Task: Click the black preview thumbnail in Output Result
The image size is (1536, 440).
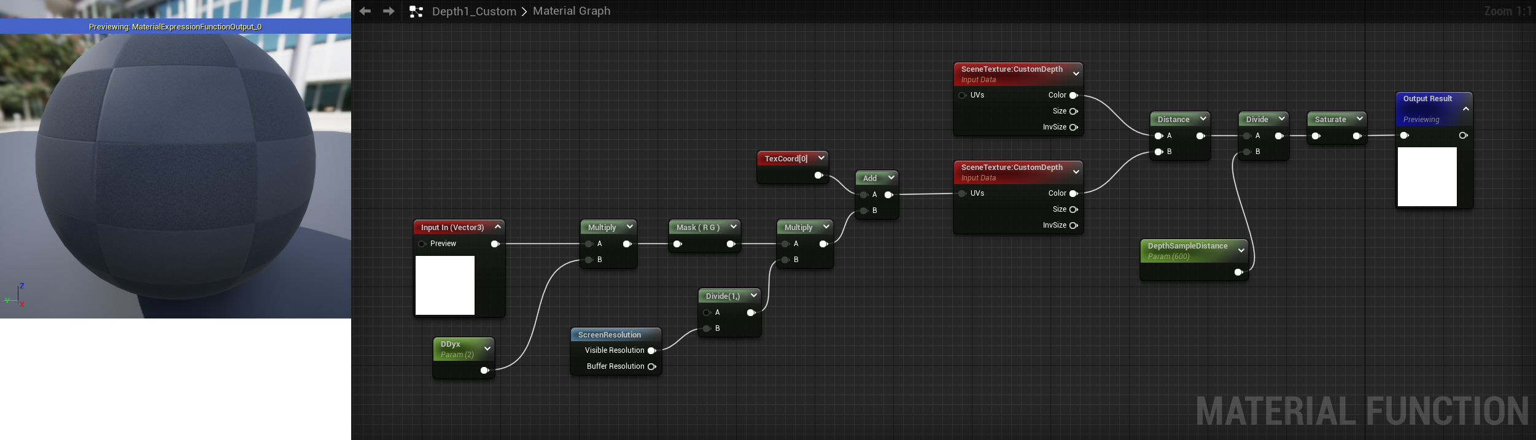Action: (x=1427, y=177)
